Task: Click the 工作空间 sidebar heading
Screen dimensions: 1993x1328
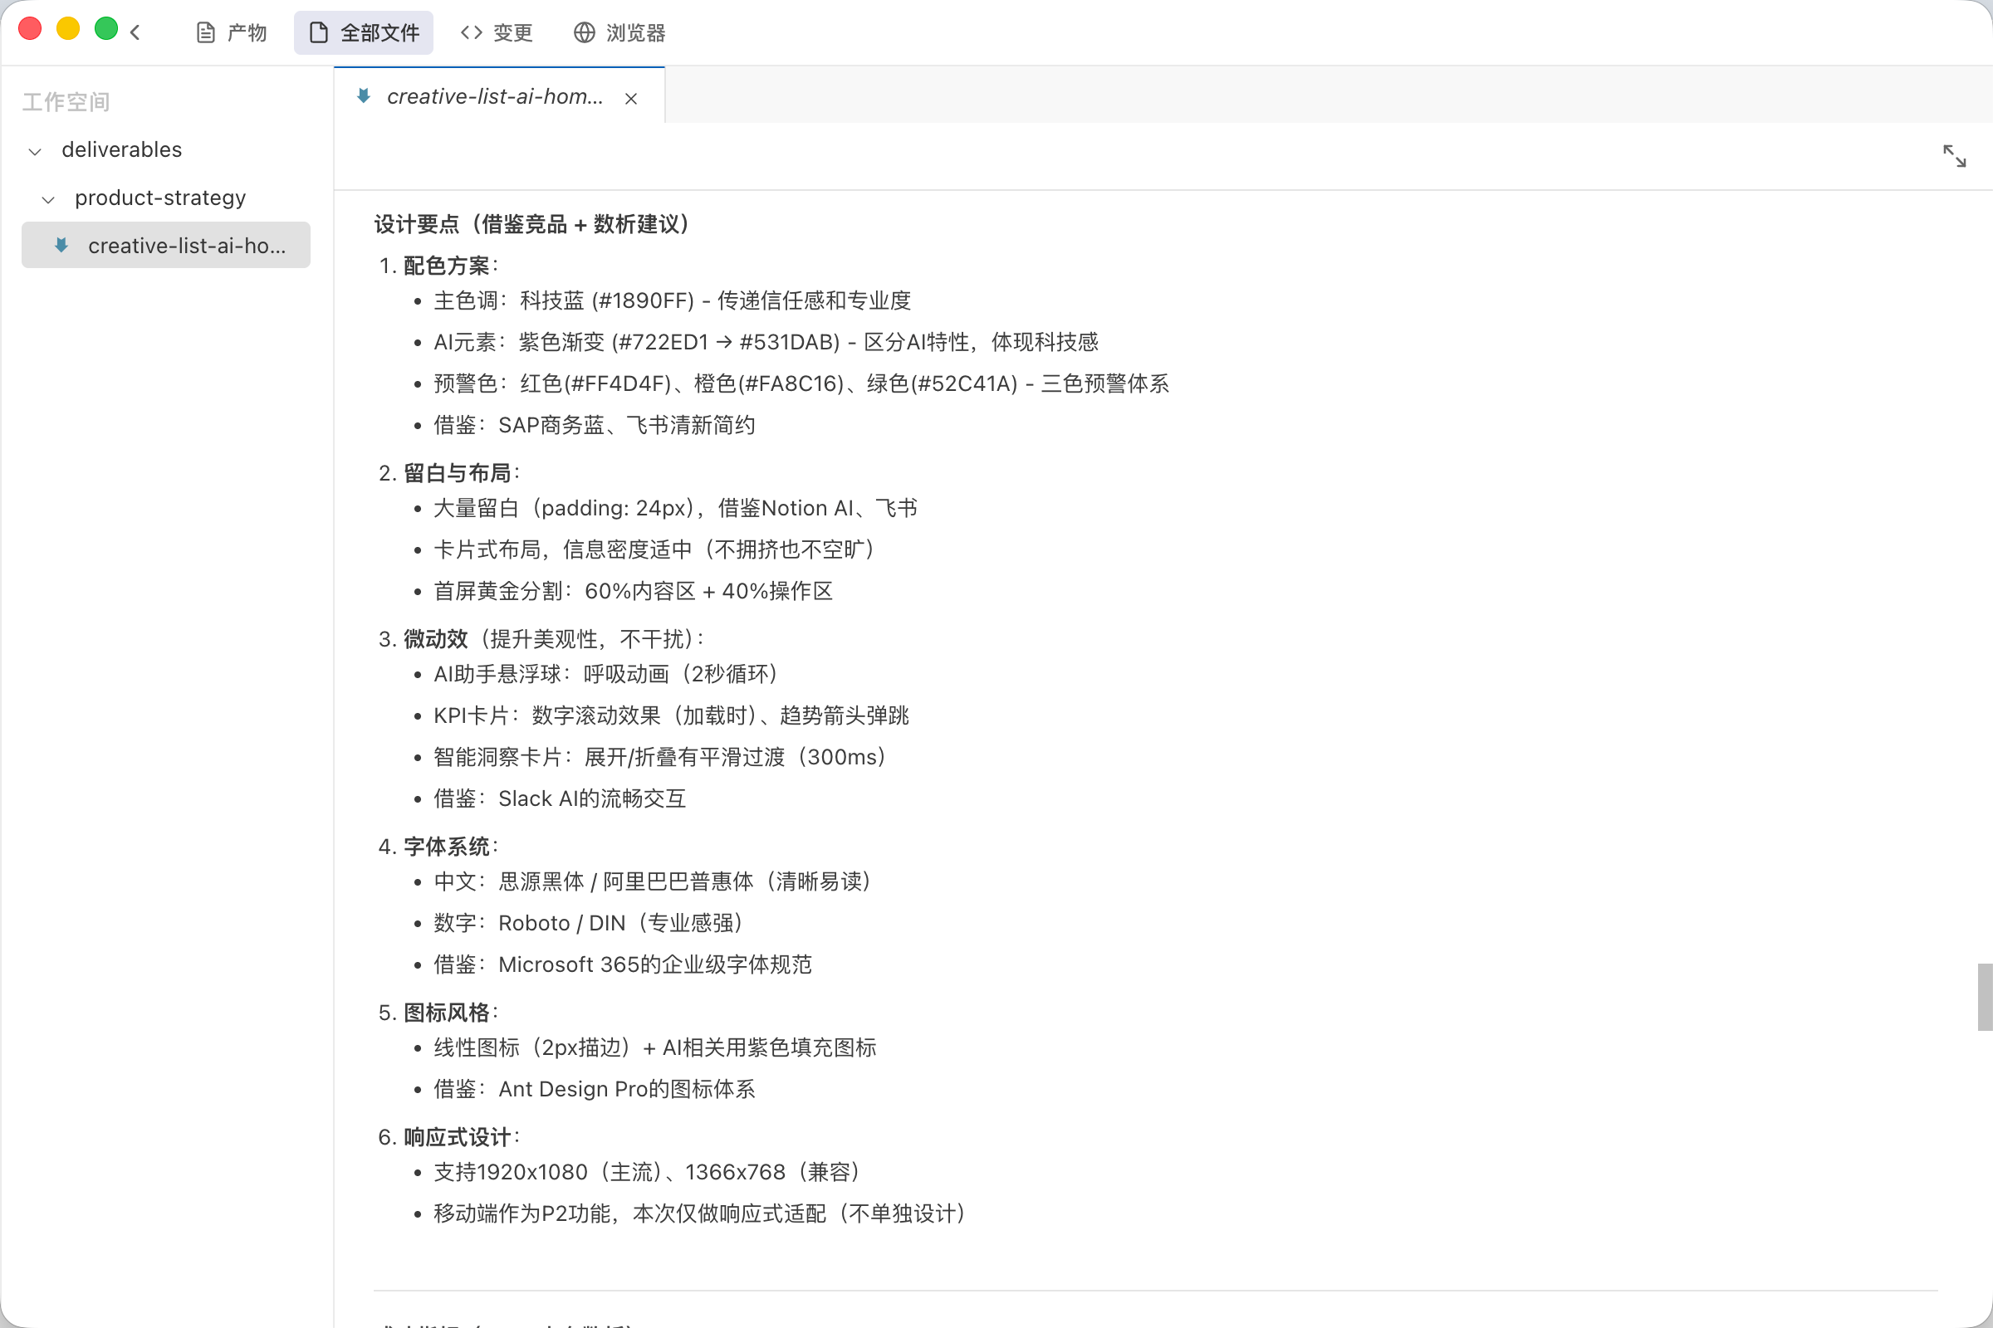Action: [66, 102]
